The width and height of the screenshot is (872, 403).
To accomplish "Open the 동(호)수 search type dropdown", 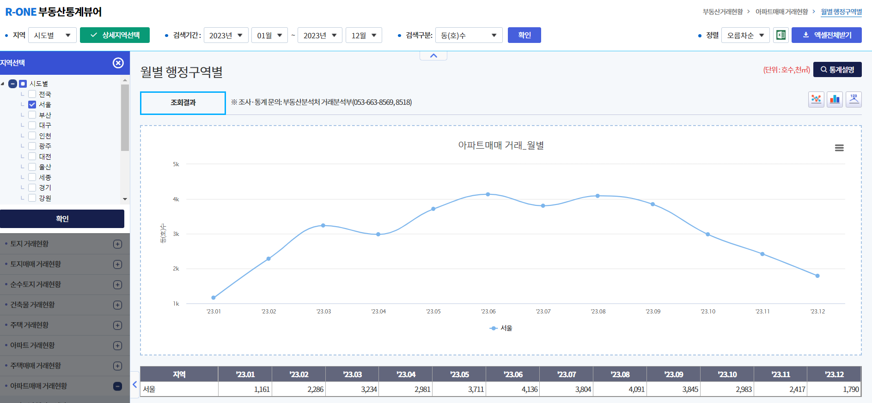I will click(x=469, y=35).
